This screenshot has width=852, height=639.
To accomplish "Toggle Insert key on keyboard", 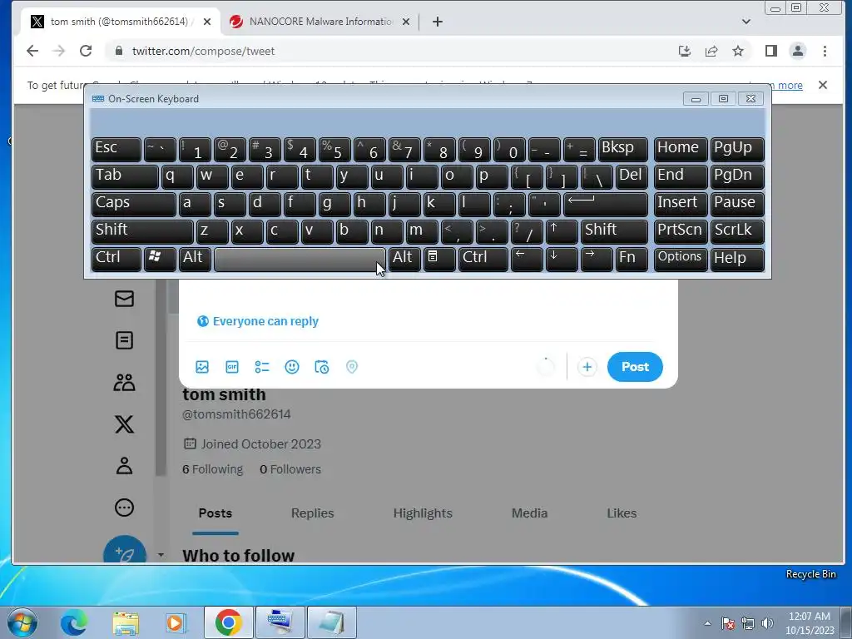I will pos(681,204).
